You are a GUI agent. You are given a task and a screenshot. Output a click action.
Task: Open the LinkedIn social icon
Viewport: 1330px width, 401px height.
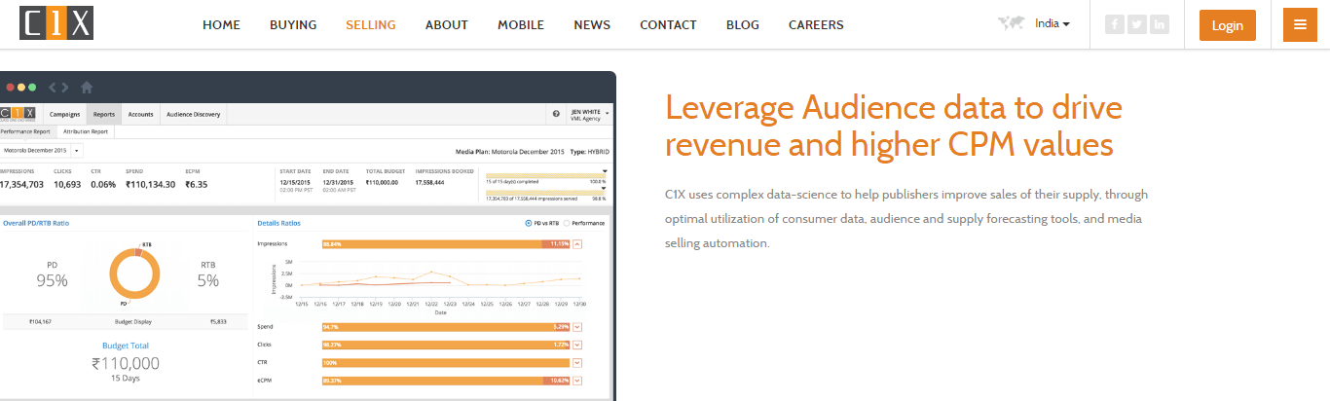(x=1159, y=25)
